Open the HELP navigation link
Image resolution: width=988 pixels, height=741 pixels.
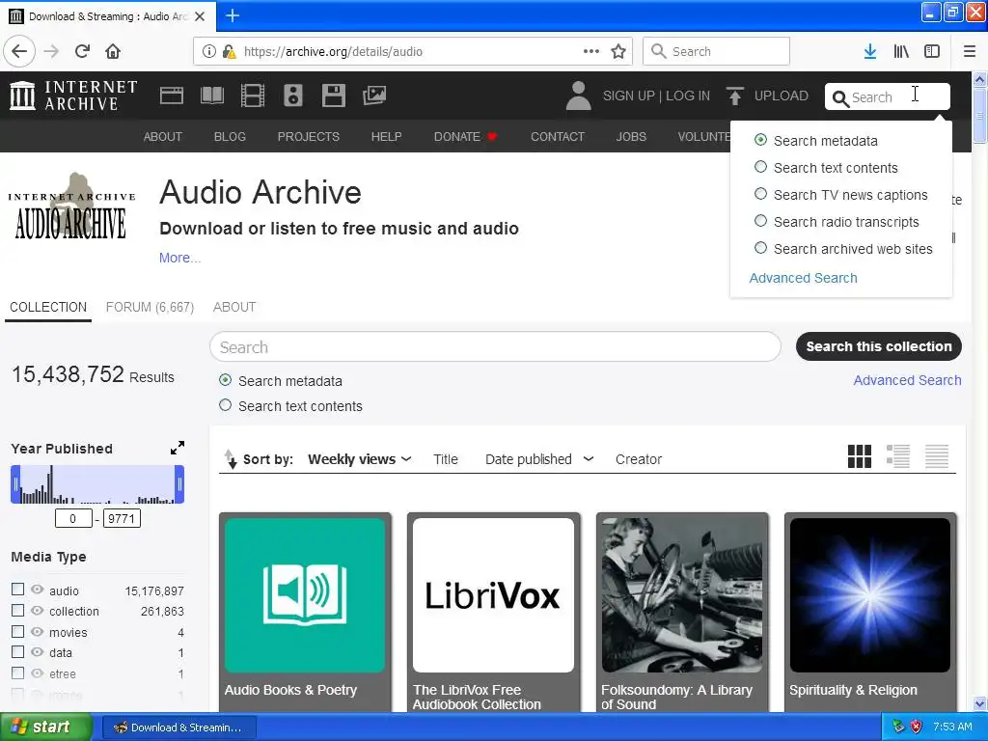point(386,136)
